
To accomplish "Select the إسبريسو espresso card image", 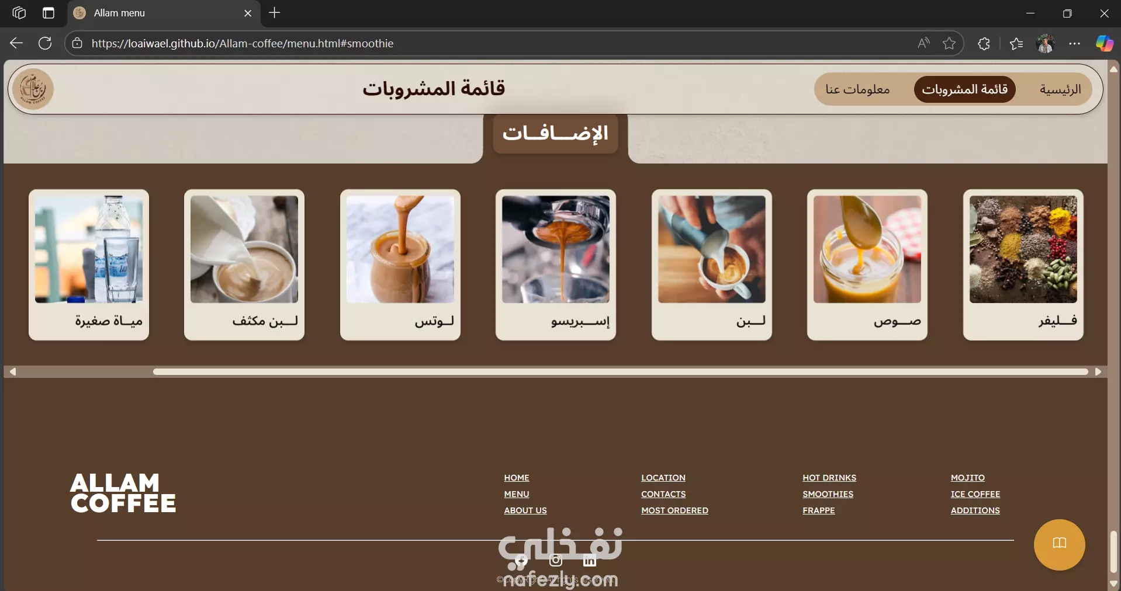I will (556, 249).
